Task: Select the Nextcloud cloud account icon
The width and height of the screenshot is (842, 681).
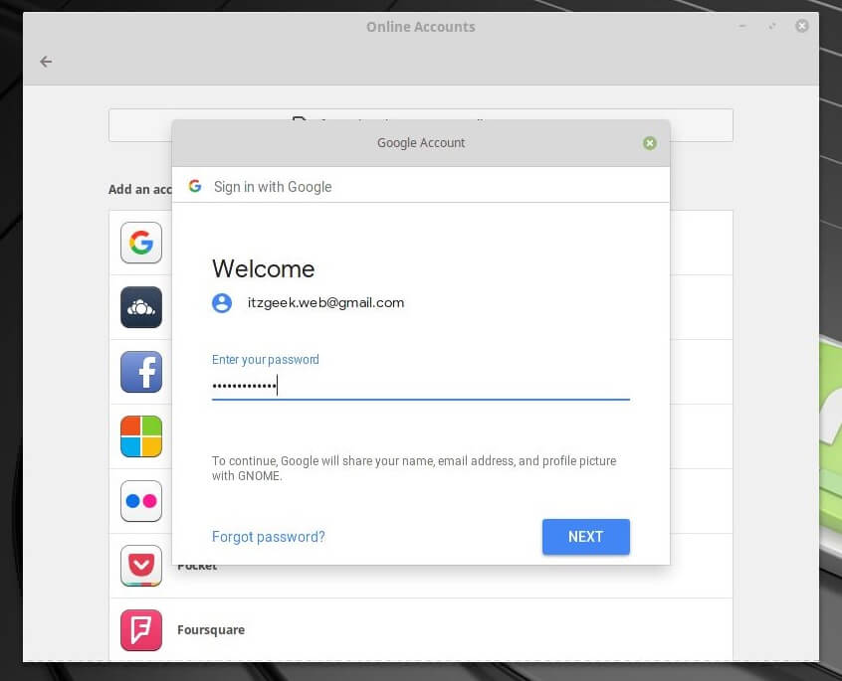Action: pyautogui.click(x=141, y=307)
